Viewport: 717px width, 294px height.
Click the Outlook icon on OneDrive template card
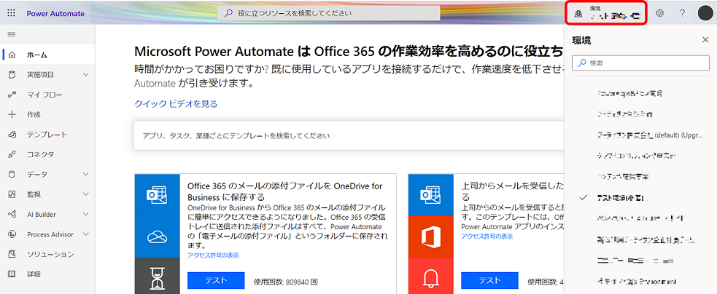click(x=157, y=195)
